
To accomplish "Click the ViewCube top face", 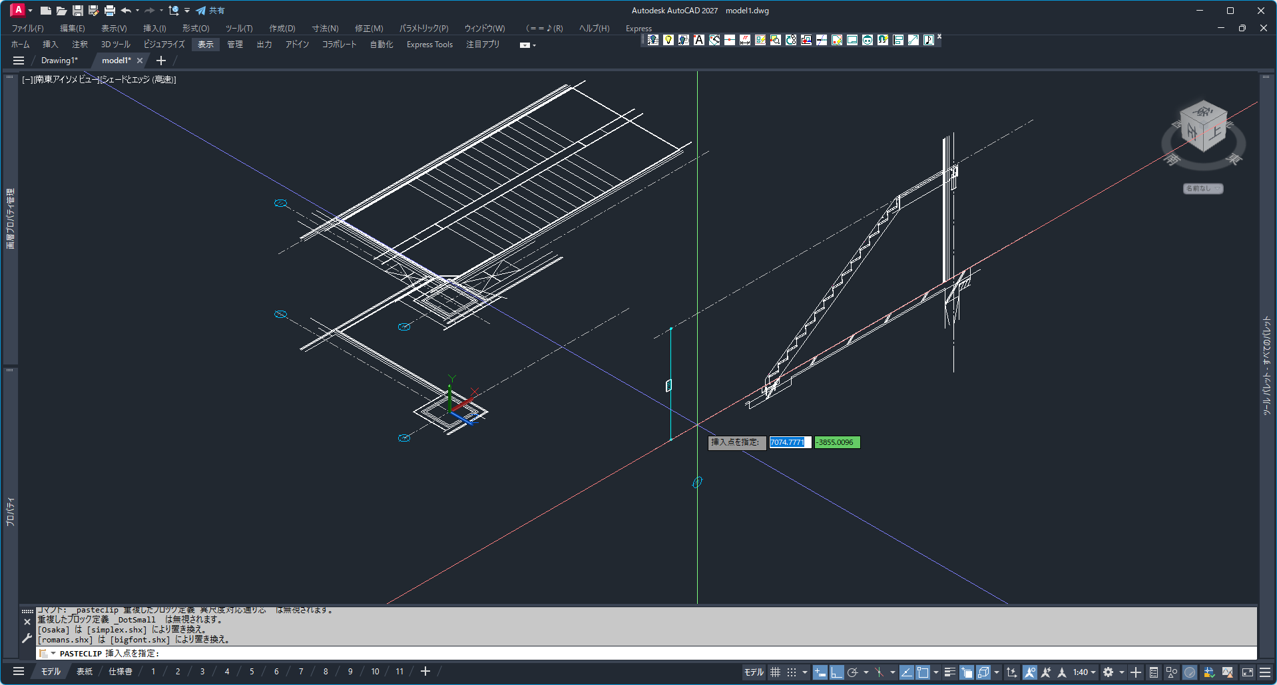I will pos(1203,111).
